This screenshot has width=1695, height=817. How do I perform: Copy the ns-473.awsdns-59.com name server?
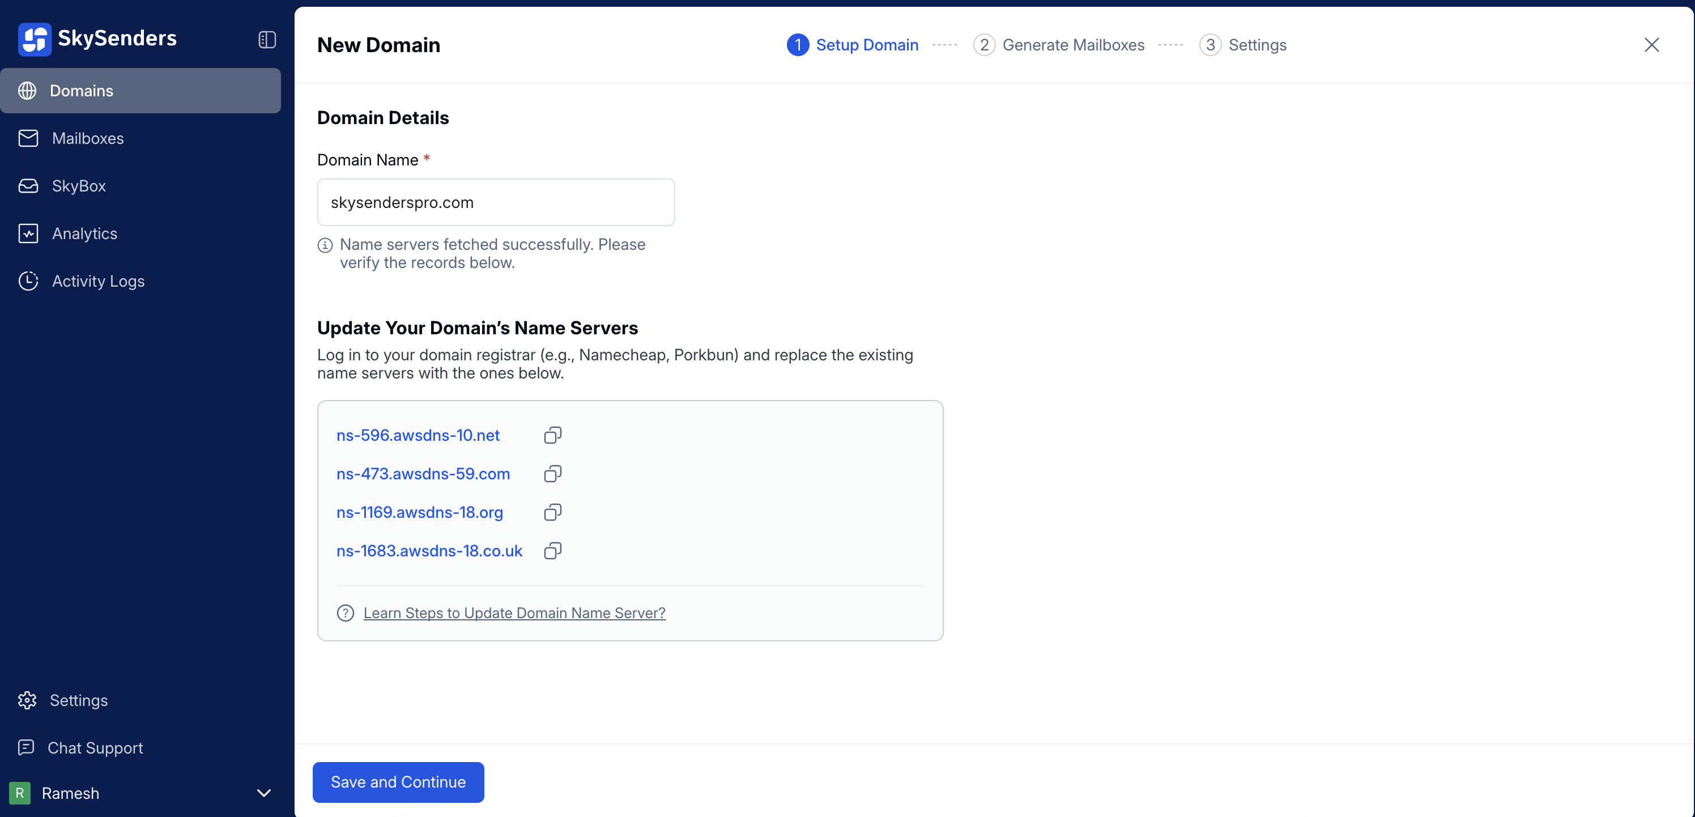[553, 474]
